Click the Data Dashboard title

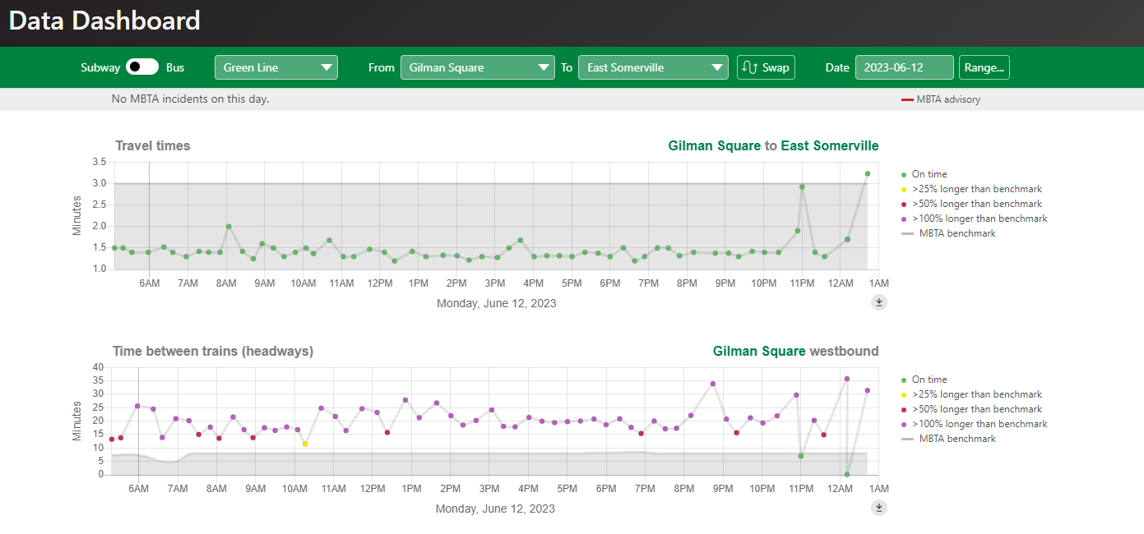[104, 21]
